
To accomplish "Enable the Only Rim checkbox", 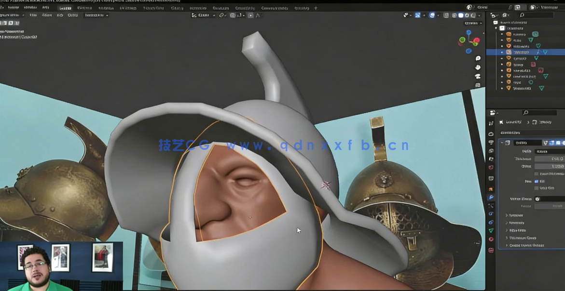I will pyautogui.click(x=537, y=187).
